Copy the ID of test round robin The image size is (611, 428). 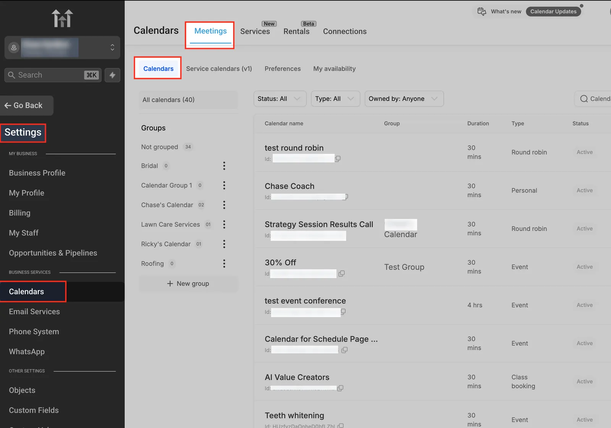(x=338, y=159)
